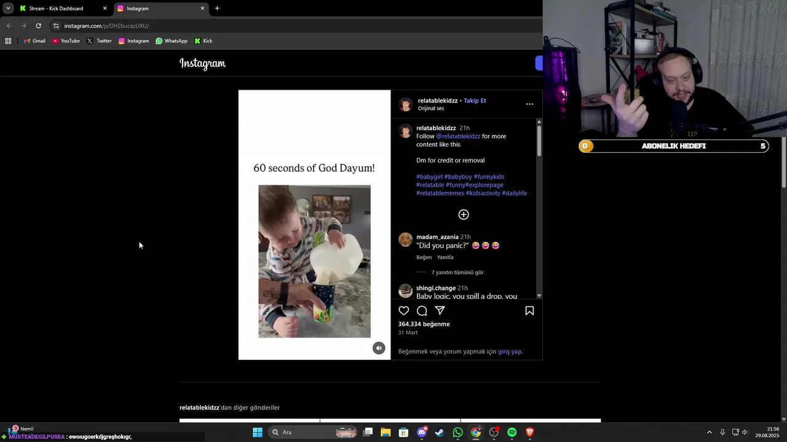This screenshot has height=442, width=787.
Task: Open the three-dot post options menu
Action: pos(529,104)
